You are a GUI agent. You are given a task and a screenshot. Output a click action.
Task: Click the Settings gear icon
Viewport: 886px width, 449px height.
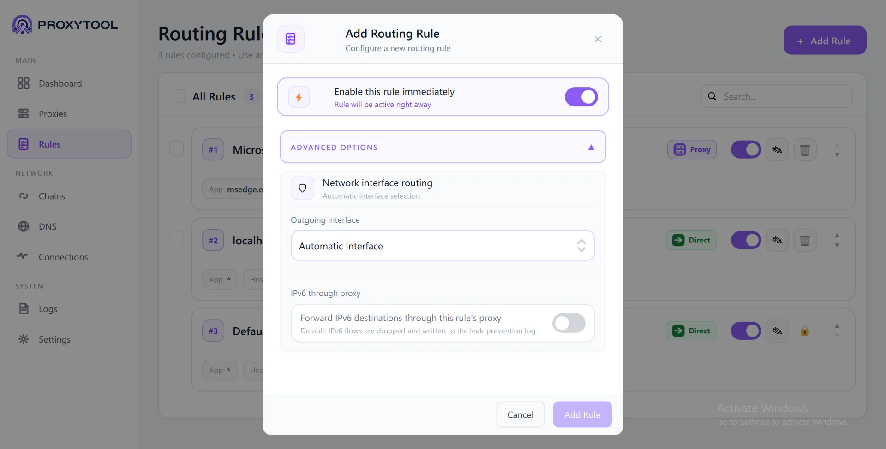[24, 339]
